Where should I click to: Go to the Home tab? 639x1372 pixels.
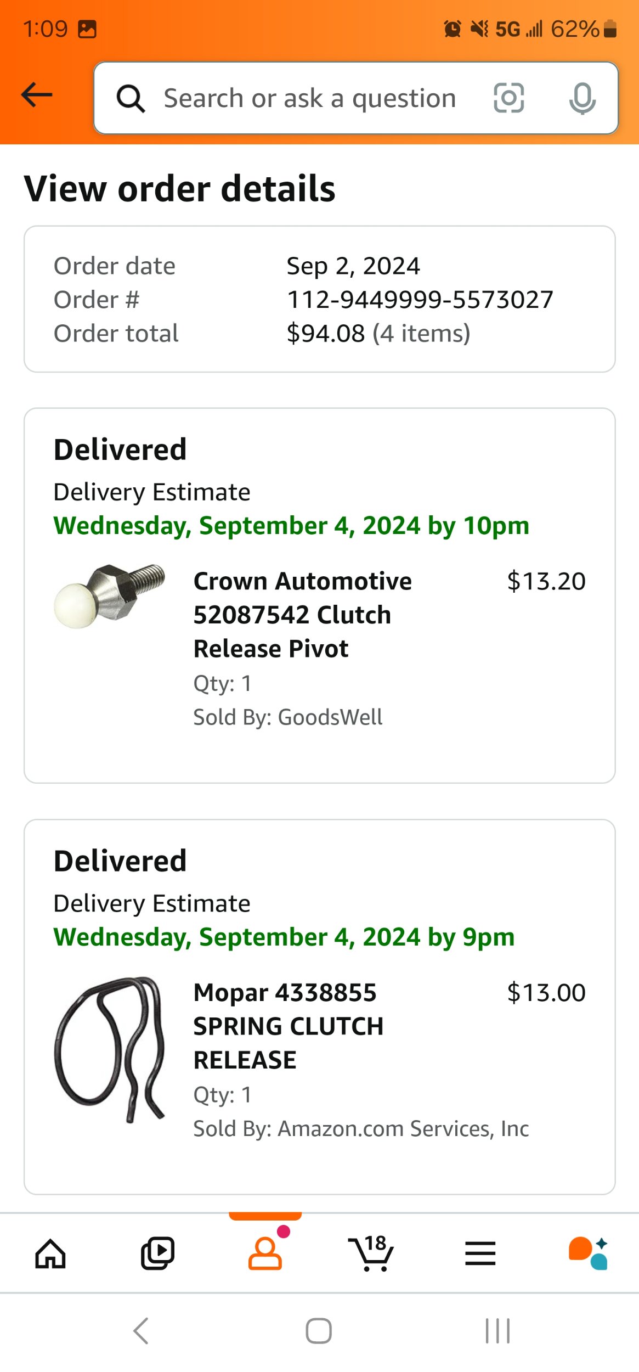tap(50, 1254)
